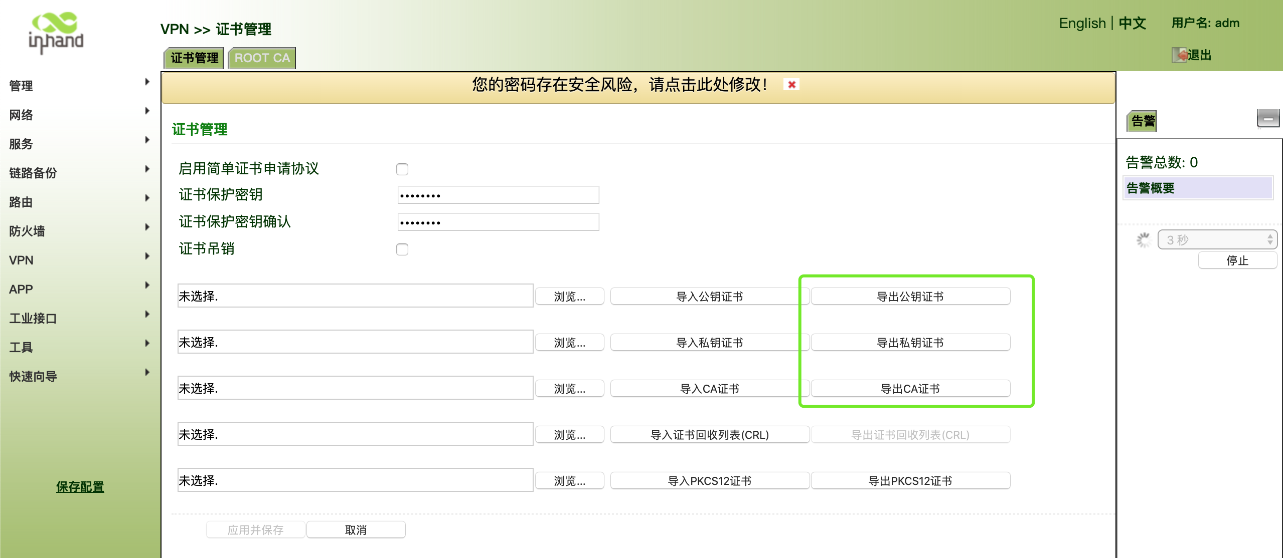Switch language to English

[x=1082, y=23]
